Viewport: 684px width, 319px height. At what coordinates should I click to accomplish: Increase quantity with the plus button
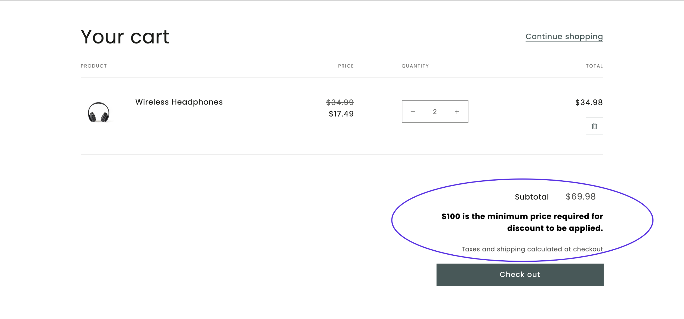(x=457, y=112)
